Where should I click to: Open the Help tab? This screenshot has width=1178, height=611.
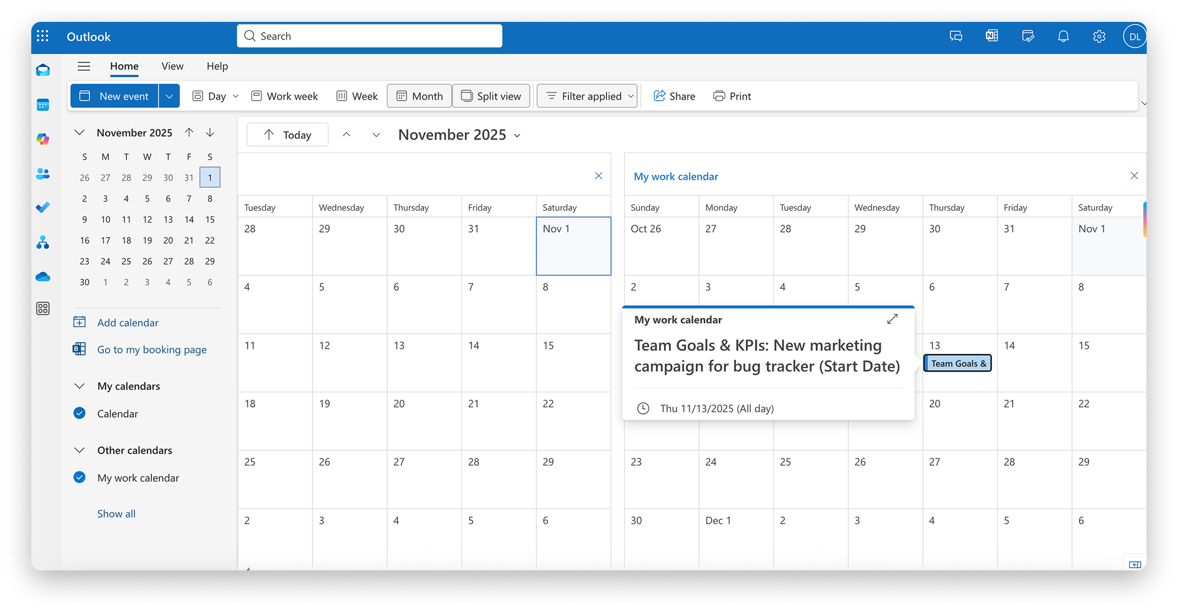[x=217, y=66]
